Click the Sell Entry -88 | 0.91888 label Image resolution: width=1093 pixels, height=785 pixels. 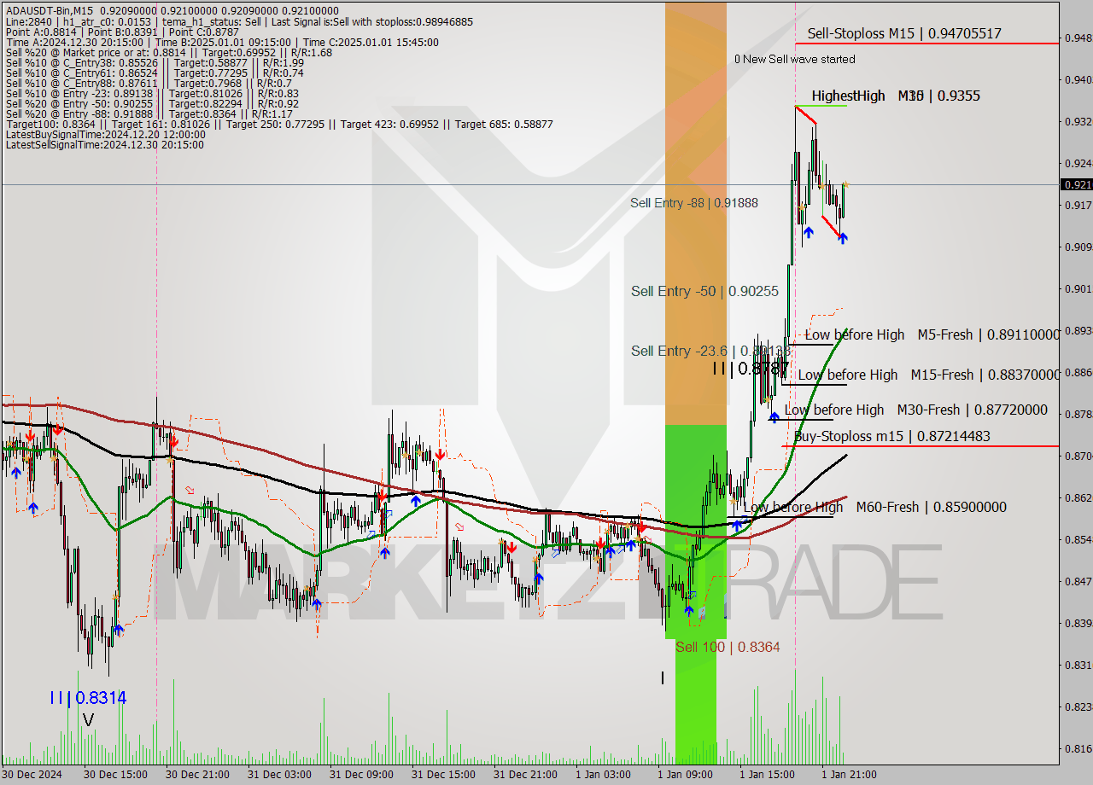[x=694, y=203]
